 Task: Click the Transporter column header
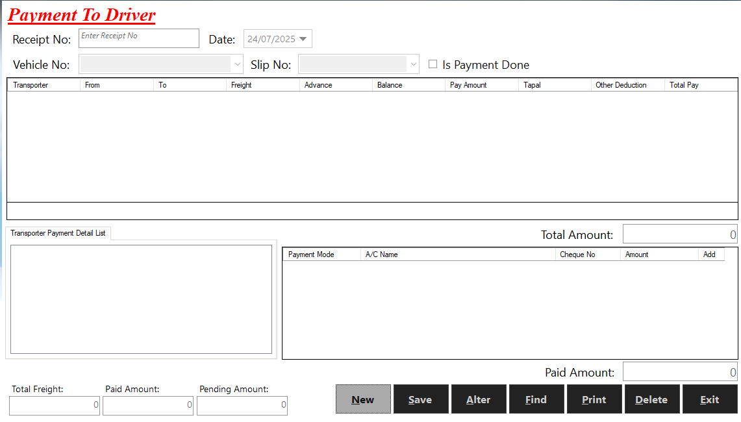coord(44,85)
